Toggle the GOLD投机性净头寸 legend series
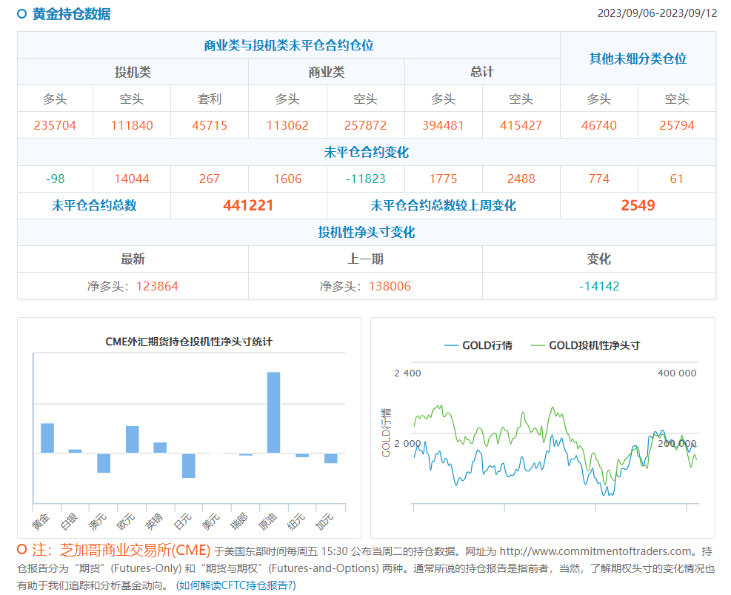Viewport: 731px width, 595px height. tap(584, 345)
